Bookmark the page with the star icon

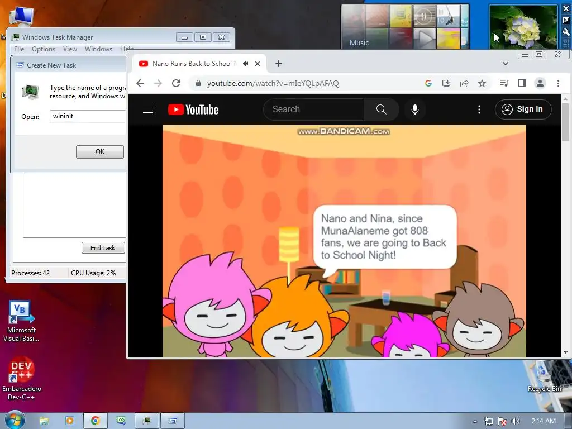tap(482, 84)
